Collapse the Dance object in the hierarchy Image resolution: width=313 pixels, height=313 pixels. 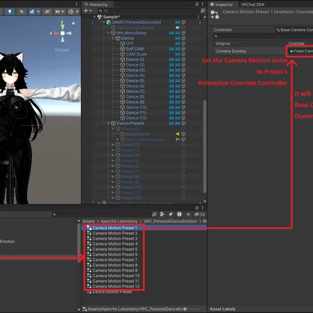tap(113, 38)
